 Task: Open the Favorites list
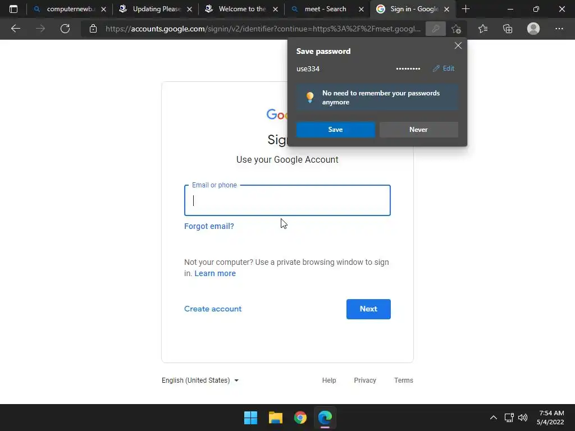(x=483, y=29)
